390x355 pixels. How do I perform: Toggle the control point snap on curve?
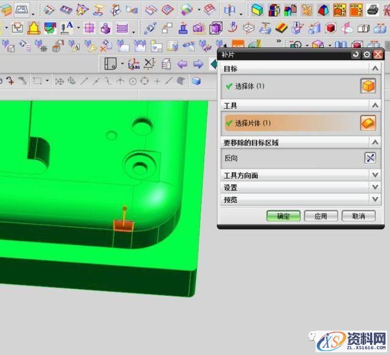pos(108,81)
